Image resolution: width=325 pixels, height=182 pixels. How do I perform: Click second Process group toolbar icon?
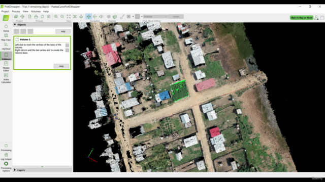(36, 17)
